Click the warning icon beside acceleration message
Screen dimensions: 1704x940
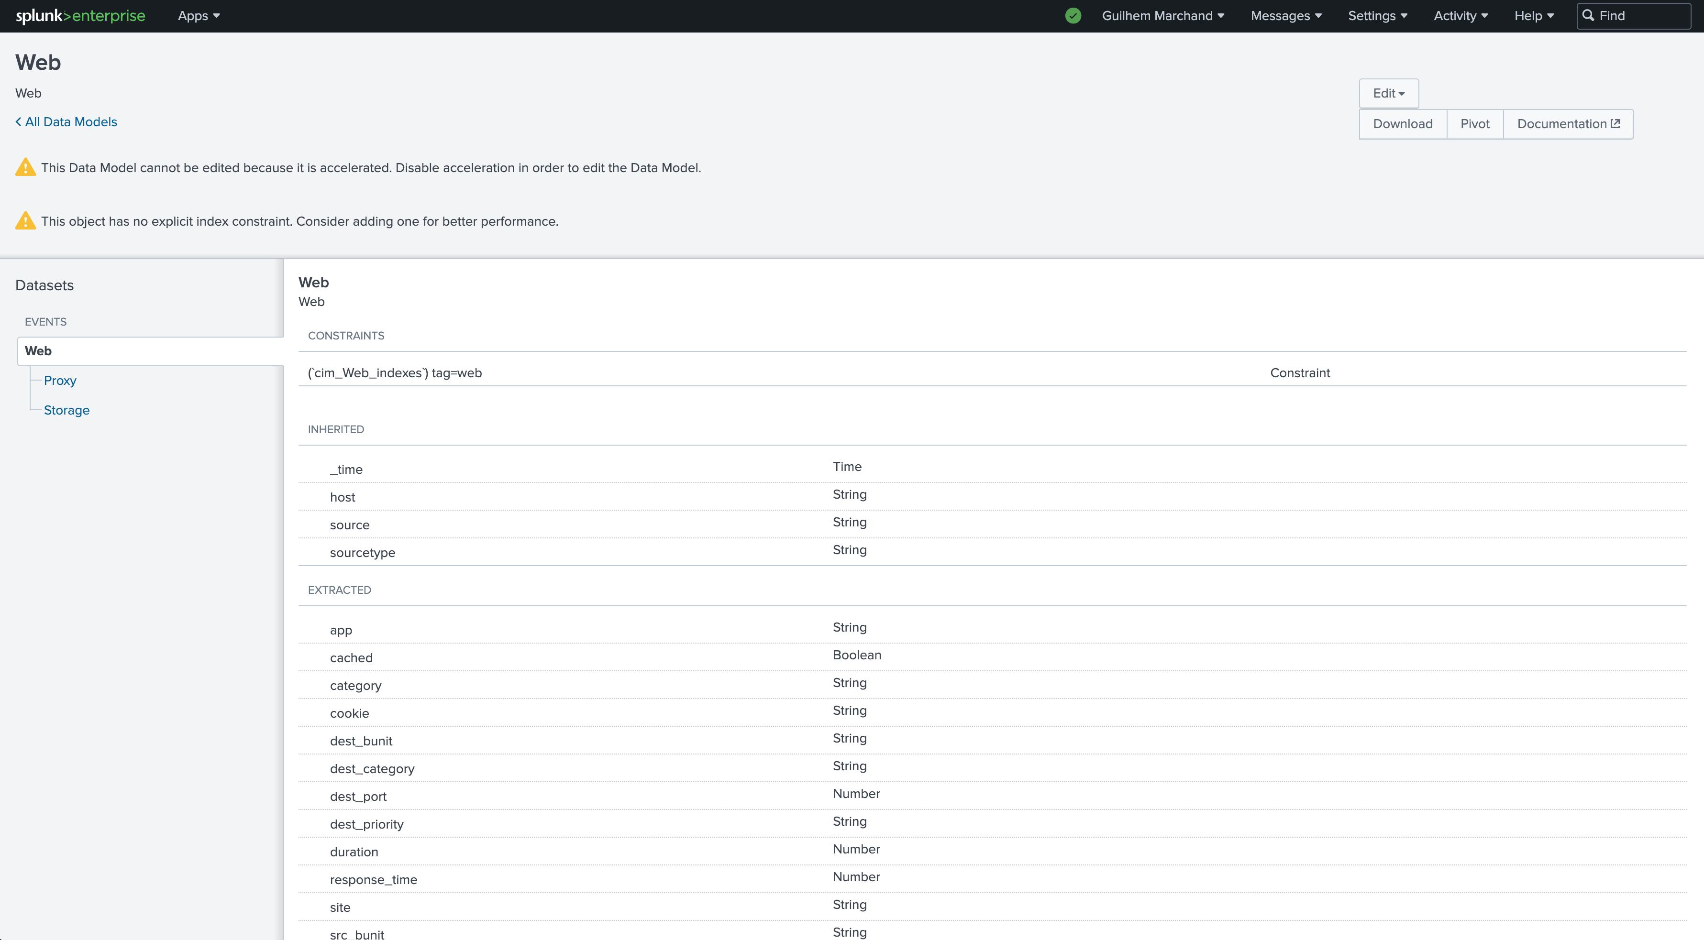tap(26, 167)
